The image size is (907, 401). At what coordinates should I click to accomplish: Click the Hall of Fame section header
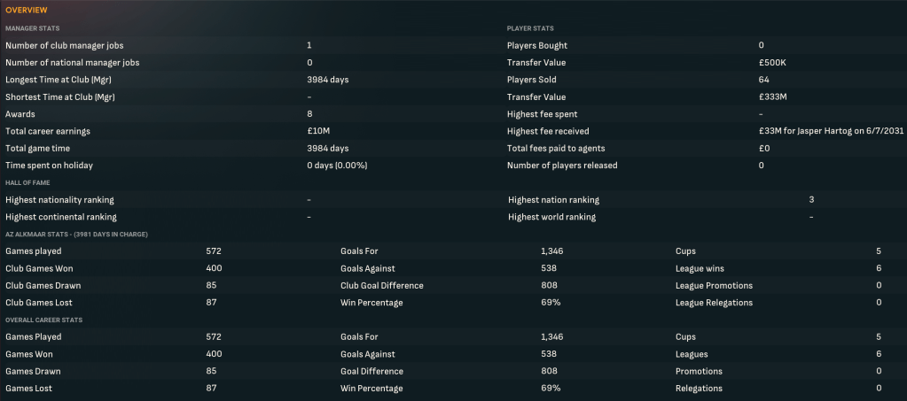pos(29,182)
